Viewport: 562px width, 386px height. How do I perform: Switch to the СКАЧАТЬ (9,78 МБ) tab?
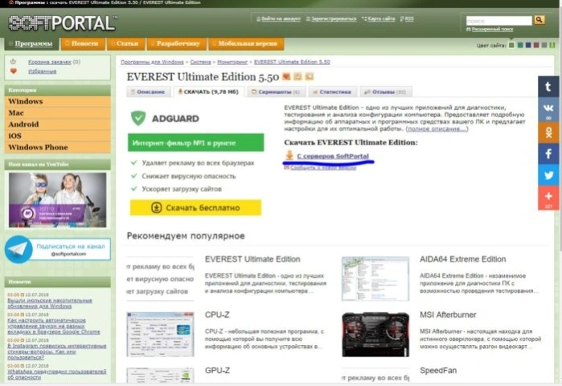coord(209,92)
